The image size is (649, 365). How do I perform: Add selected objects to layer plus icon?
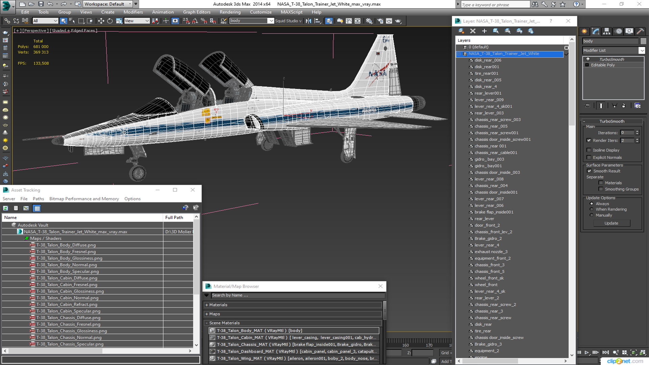[484, 31]
